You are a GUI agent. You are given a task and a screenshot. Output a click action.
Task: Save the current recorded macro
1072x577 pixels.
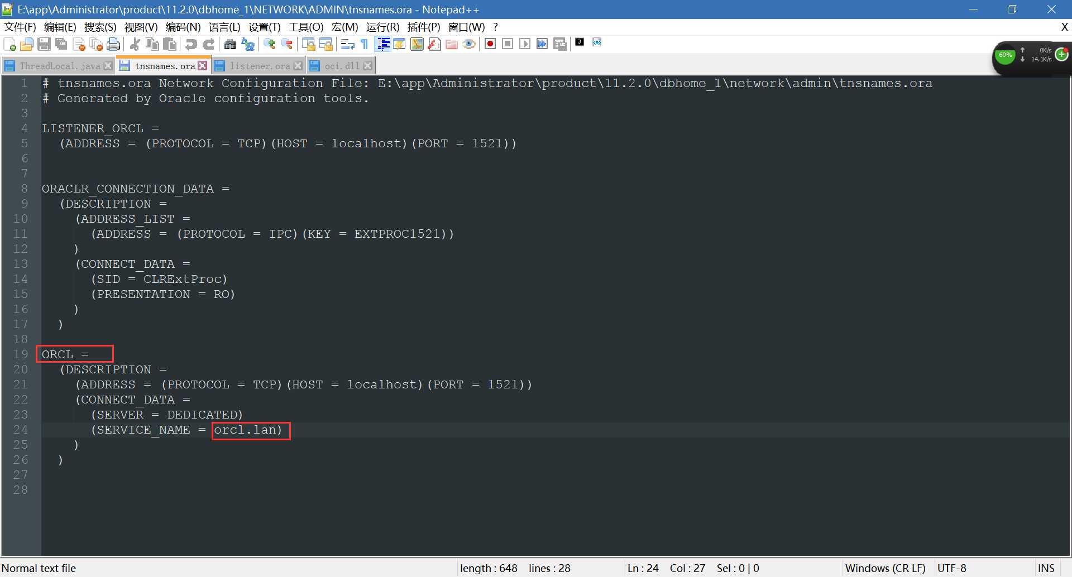(x=560, y=44)
